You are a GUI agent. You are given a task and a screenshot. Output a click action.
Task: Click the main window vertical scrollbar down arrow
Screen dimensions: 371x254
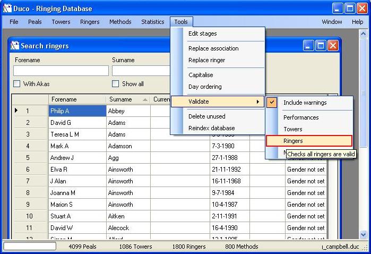[364, 234]
